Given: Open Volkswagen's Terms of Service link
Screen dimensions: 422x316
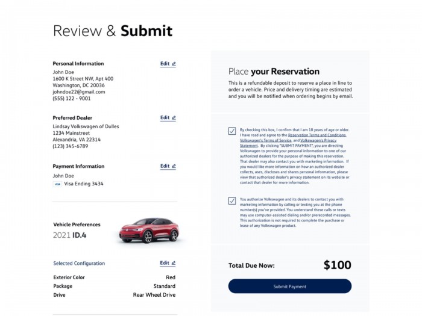Looking at the screenshot, I should point(266,140).
